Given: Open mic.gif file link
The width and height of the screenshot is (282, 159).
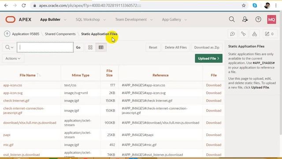Looking at the screenshot, I should pos(8,145).
